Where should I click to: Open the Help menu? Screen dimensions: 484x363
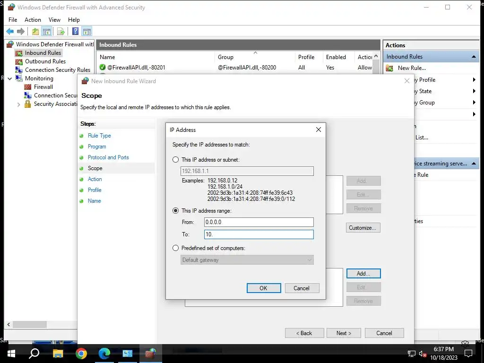click(x=74, y=20)
